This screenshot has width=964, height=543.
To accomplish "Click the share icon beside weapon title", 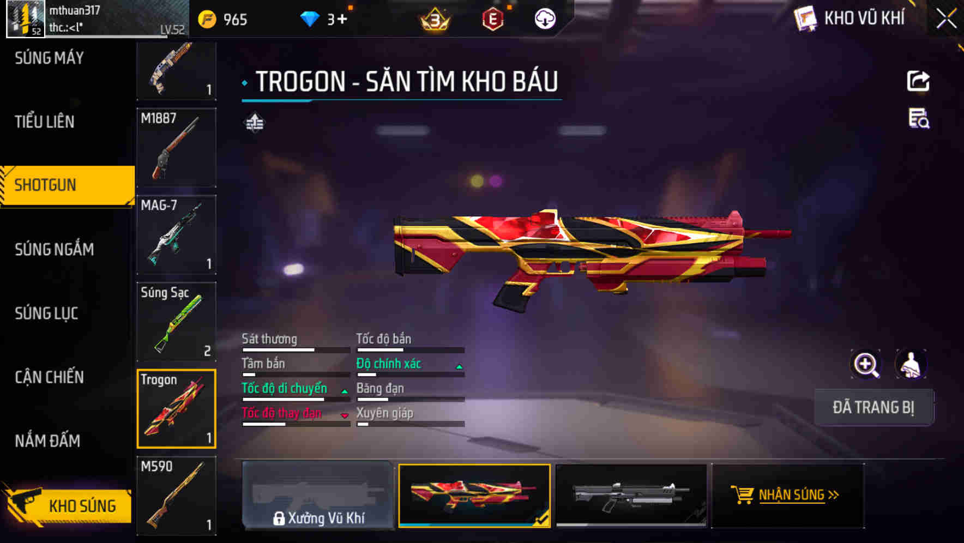I will click(x=918, y=82).
